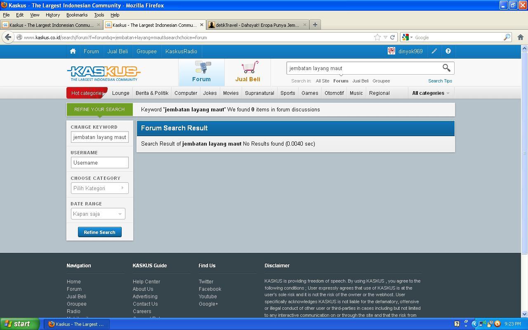Set search scope to Groupee
Screen dimensions: 528x330
tap(381, 81)
